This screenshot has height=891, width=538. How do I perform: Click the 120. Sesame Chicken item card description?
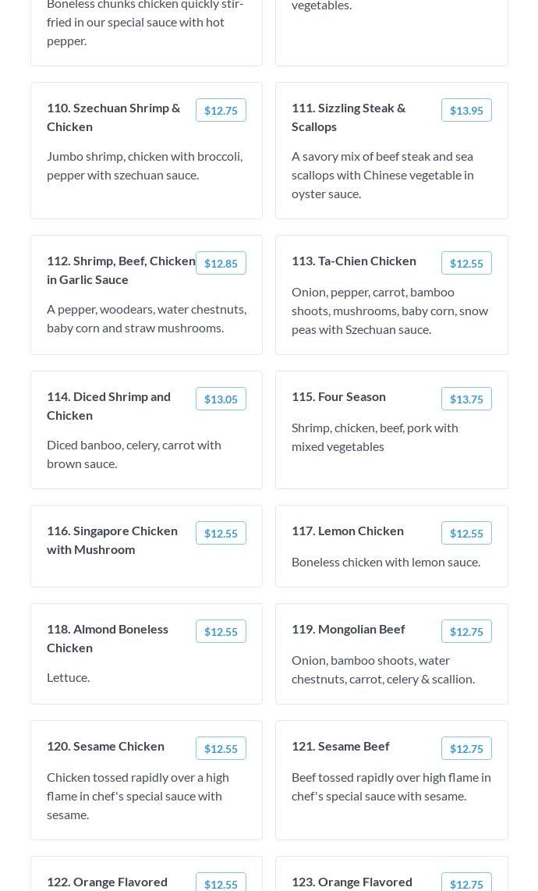(138, 796)
